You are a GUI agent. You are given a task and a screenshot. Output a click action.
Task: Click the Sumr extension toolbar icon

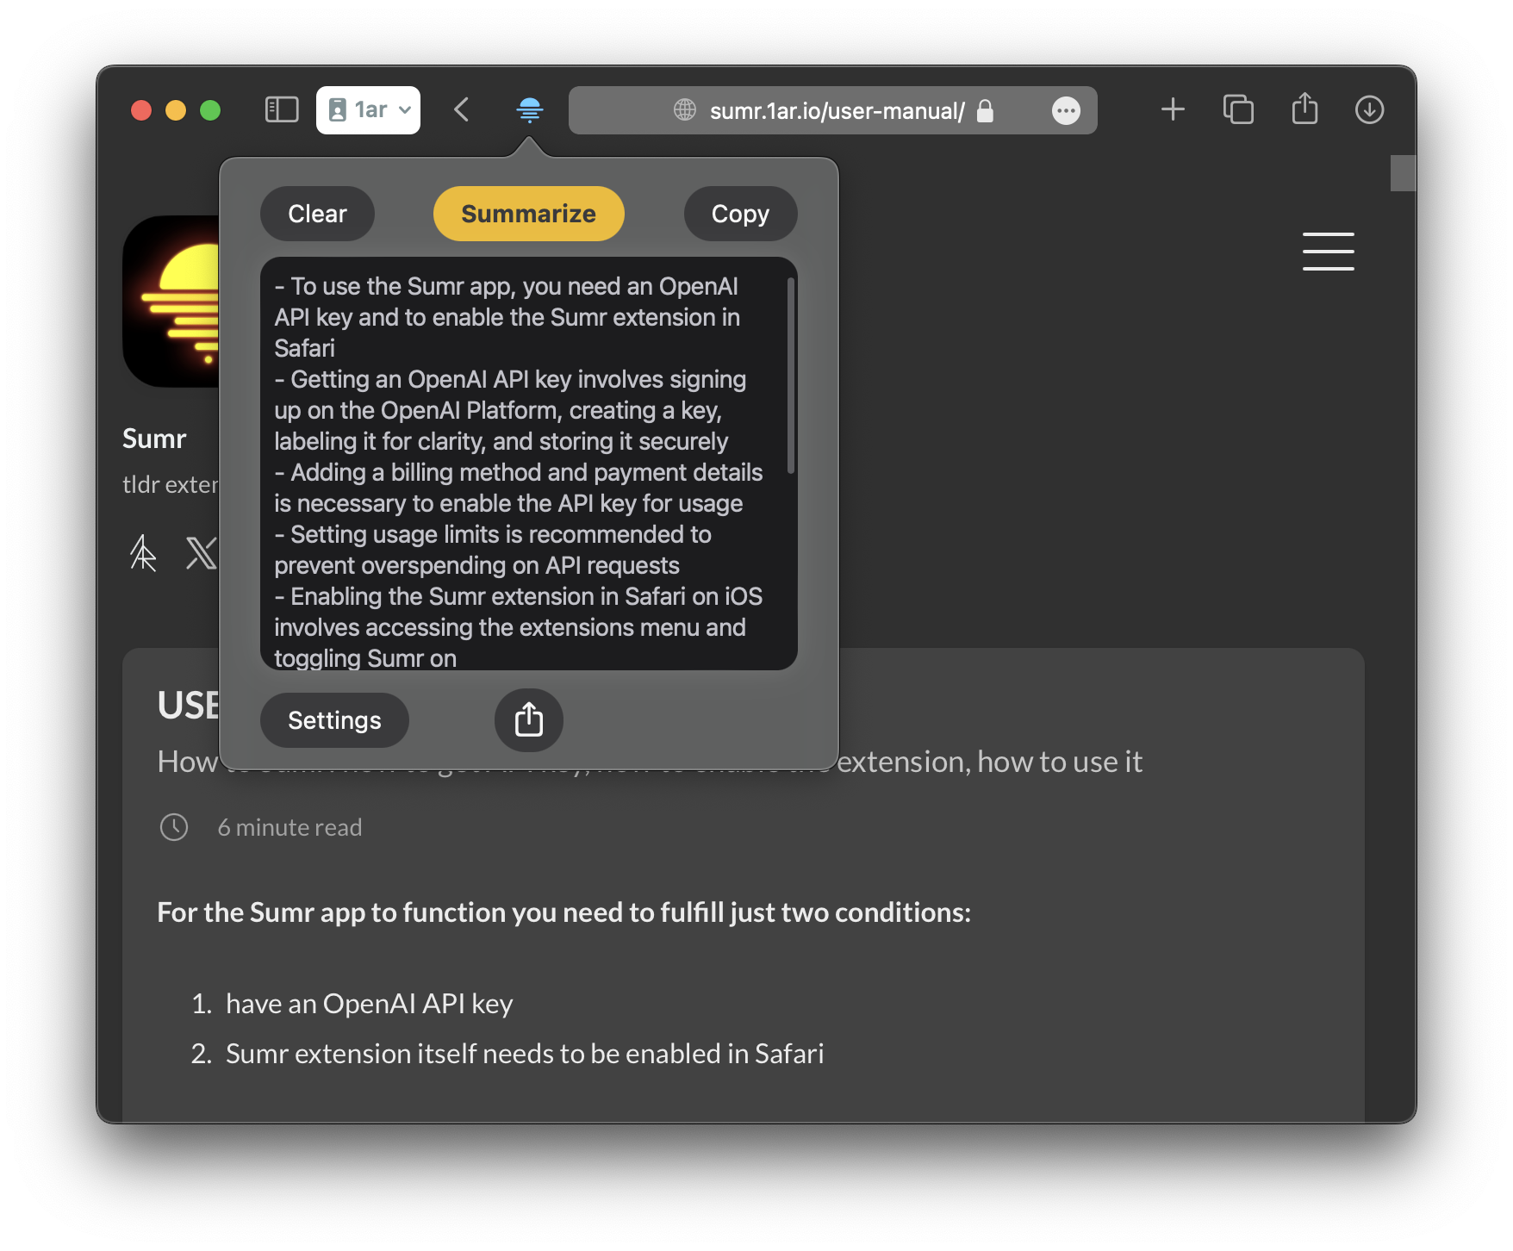coord(529,109)
